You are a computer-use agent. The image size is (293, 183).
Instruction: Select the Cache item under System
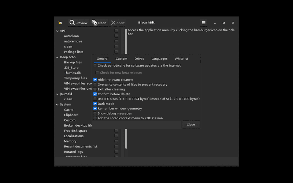68,109
